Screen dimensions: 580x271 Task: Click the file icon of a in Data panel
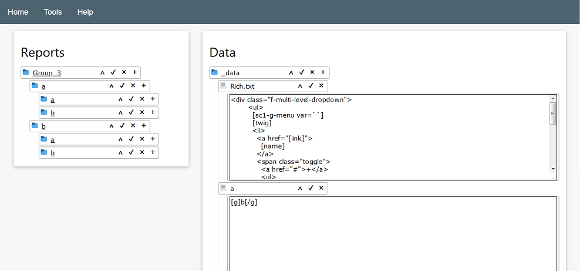click(x=224, y=188)
